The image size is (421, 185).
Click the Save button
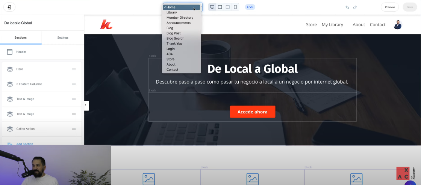pos(410,7)
